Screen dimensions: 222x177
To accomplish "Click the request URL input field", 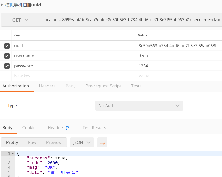I will tap(129, 20).
